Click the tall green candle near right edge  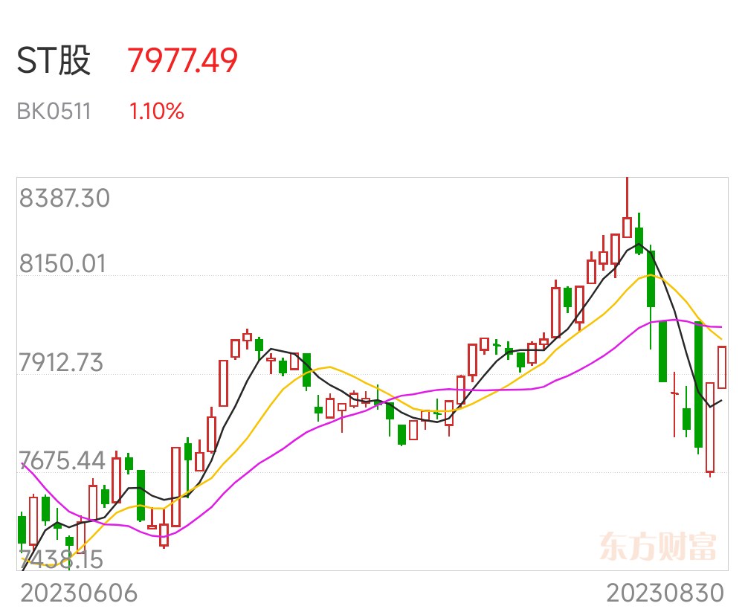click(698, 384)
